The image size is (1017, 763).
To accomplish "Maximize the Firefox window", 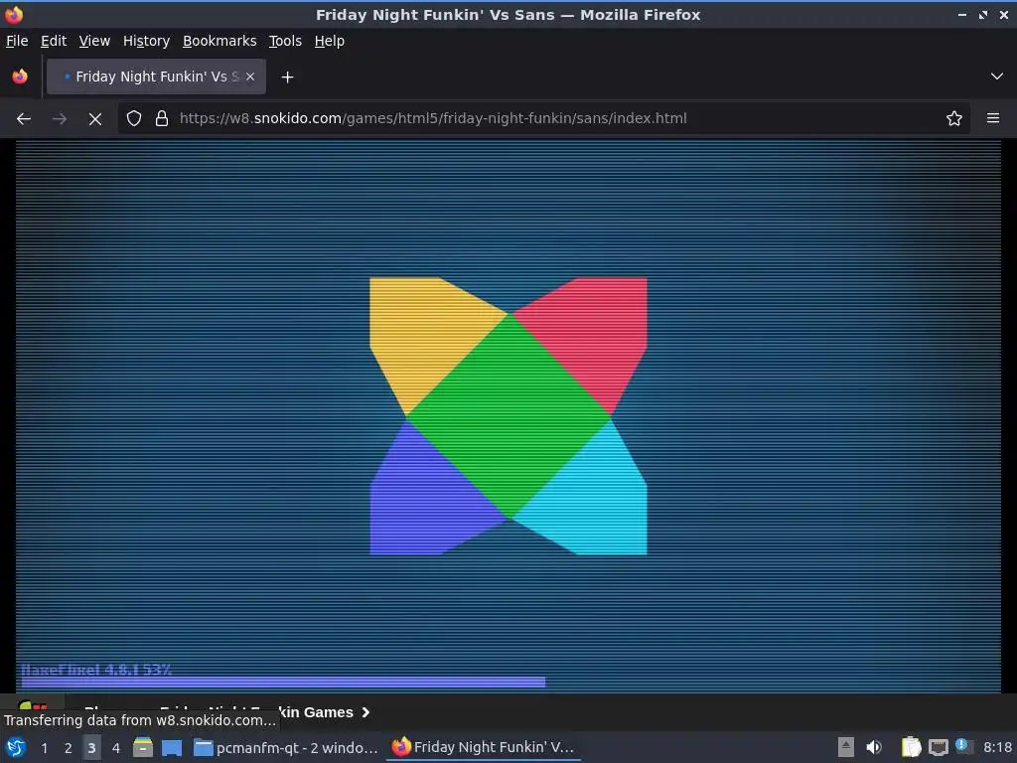I will [x=983, y=14].
